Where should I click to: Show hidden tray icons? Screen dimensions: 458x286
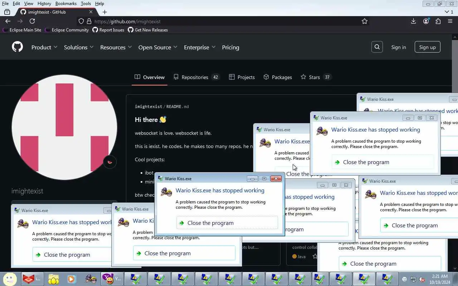coord(405,279)
